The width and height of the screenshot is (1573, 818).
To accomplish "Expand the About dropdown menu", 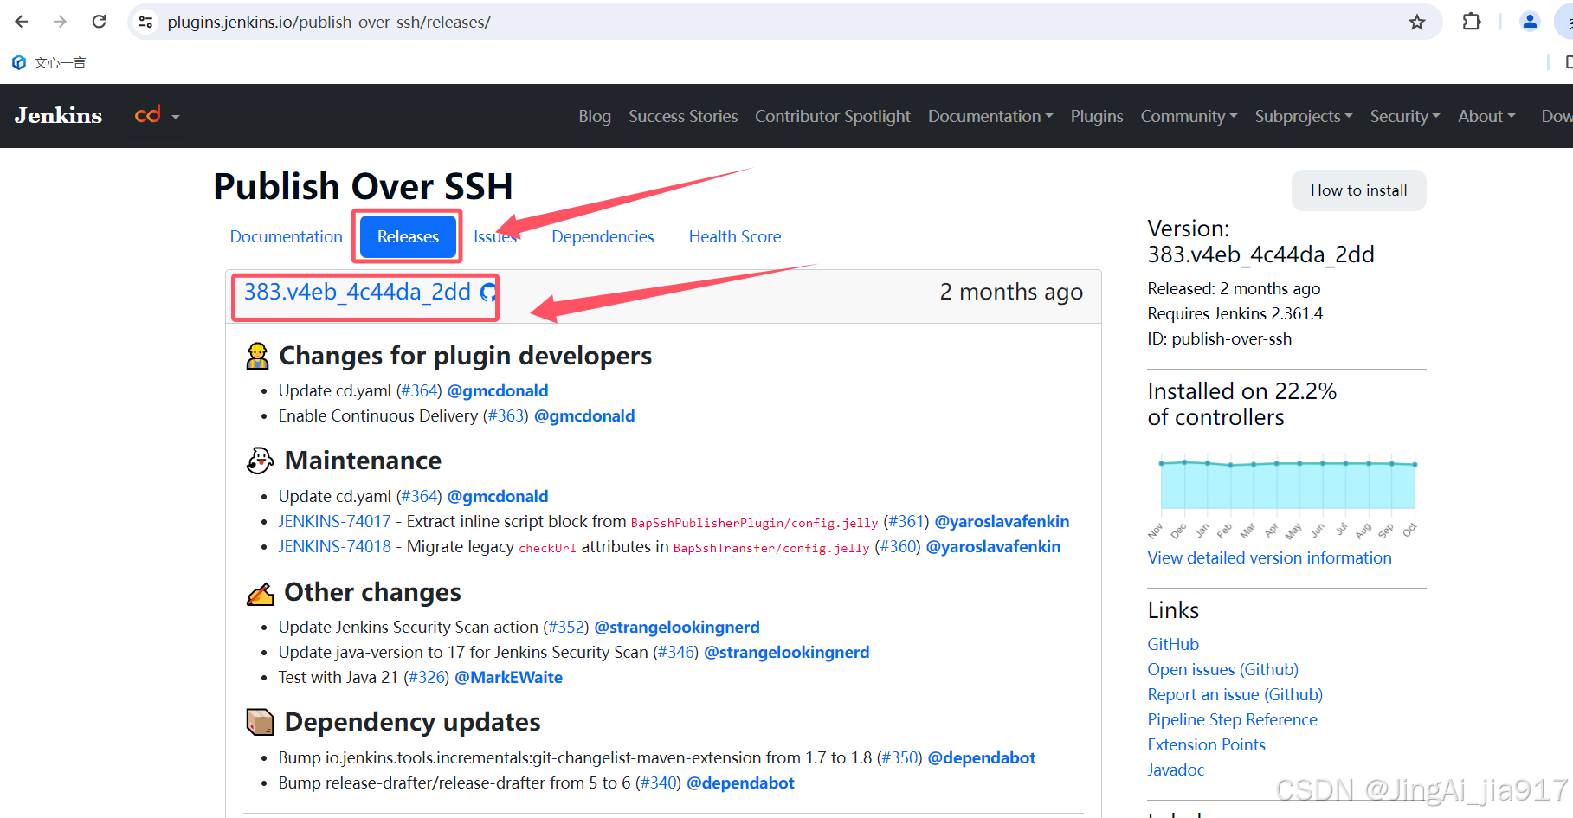I will pos(1486,116).
